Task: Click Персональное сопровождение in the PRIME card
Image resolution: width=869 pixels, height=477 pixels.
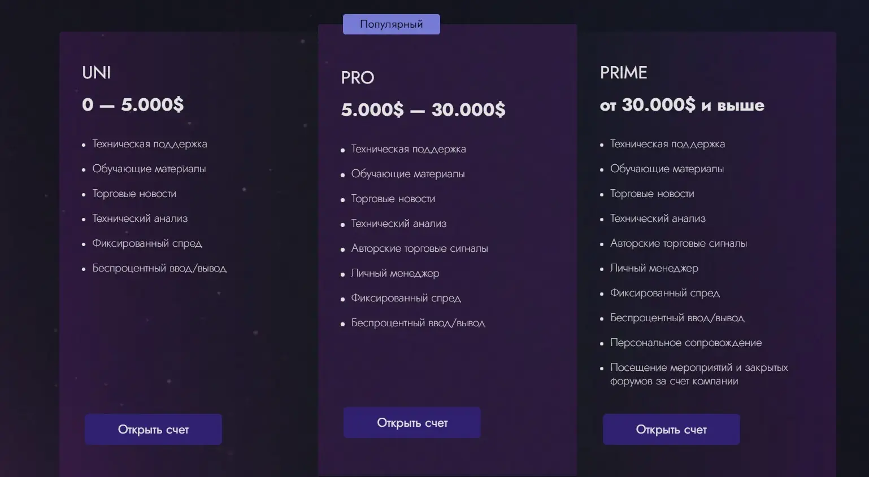Action: click(x=686, y=343)
